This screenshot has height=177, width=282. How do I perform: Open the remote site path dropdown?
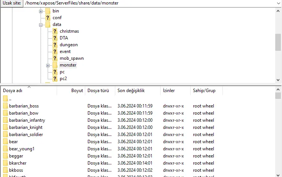pos(278,3)
